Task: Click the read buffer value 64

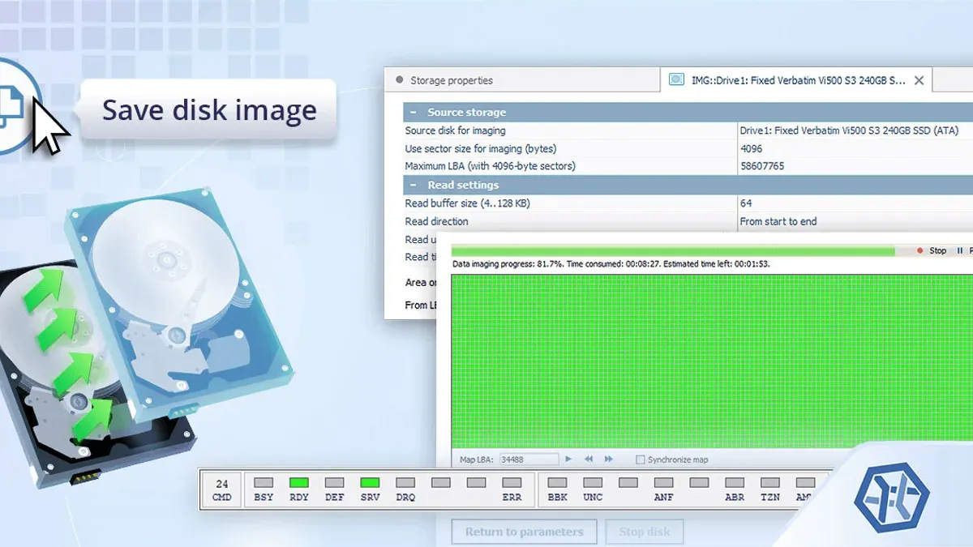Action: point(746,203)
